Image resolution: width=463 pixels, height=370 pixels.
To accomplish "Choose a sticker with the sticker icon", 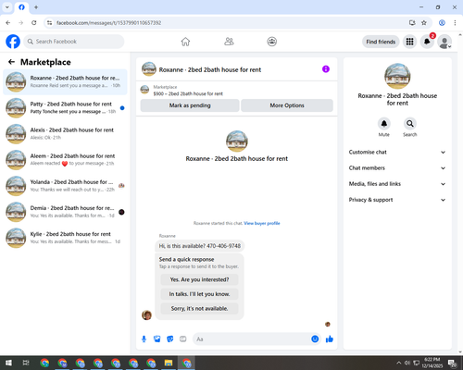I will click(170, 339).
